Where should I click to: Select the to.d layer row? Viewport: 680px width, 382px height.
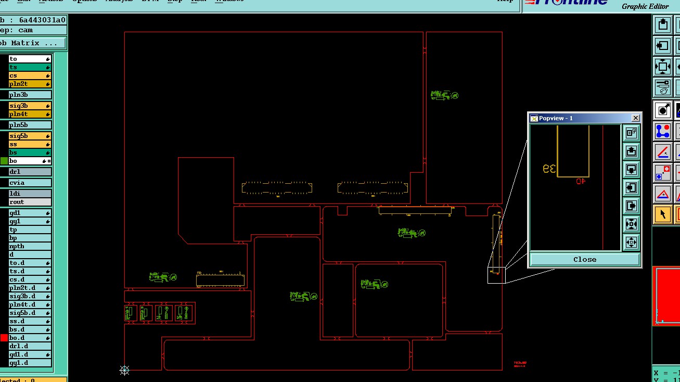point(30,263)
